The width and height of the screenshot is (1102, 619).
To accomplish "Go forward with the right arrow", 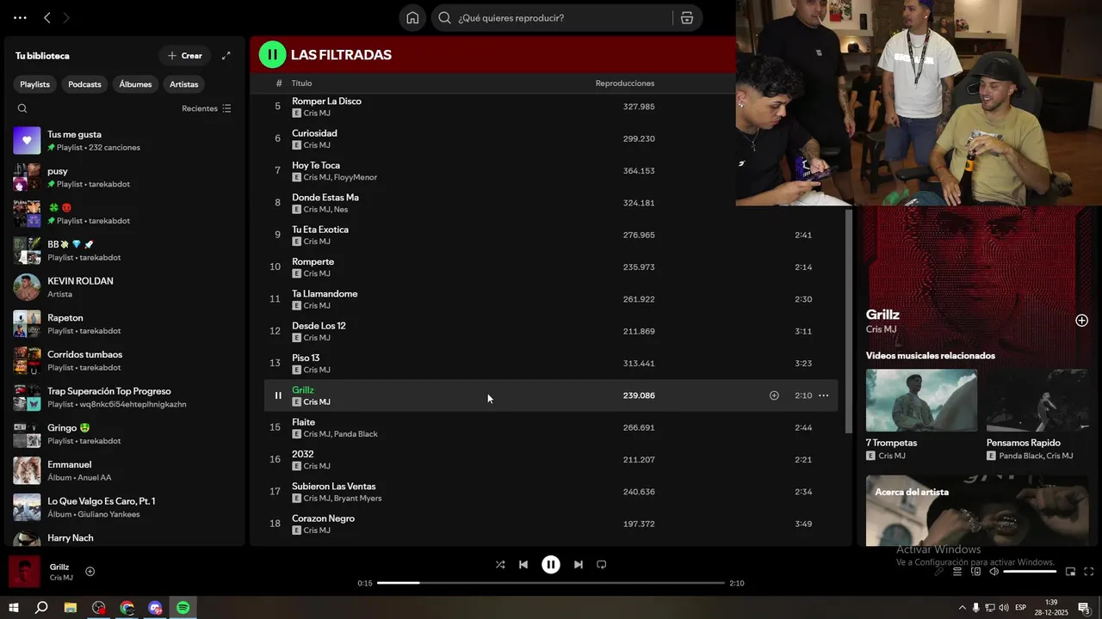I will (66, 17).
